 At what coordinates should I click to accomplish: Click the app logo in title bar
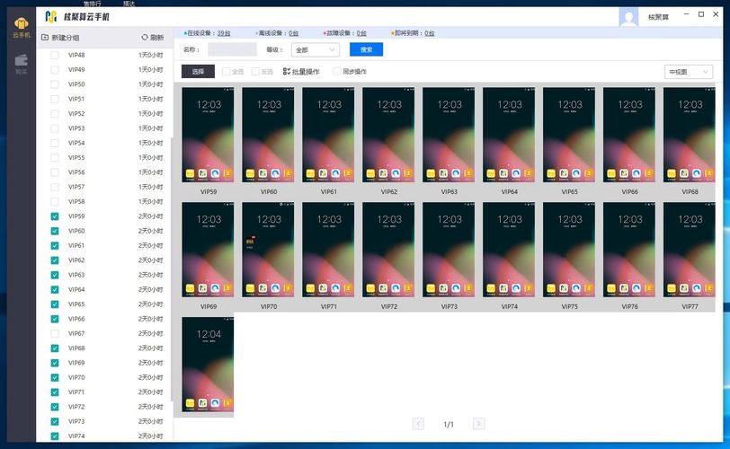coord(50,17)
